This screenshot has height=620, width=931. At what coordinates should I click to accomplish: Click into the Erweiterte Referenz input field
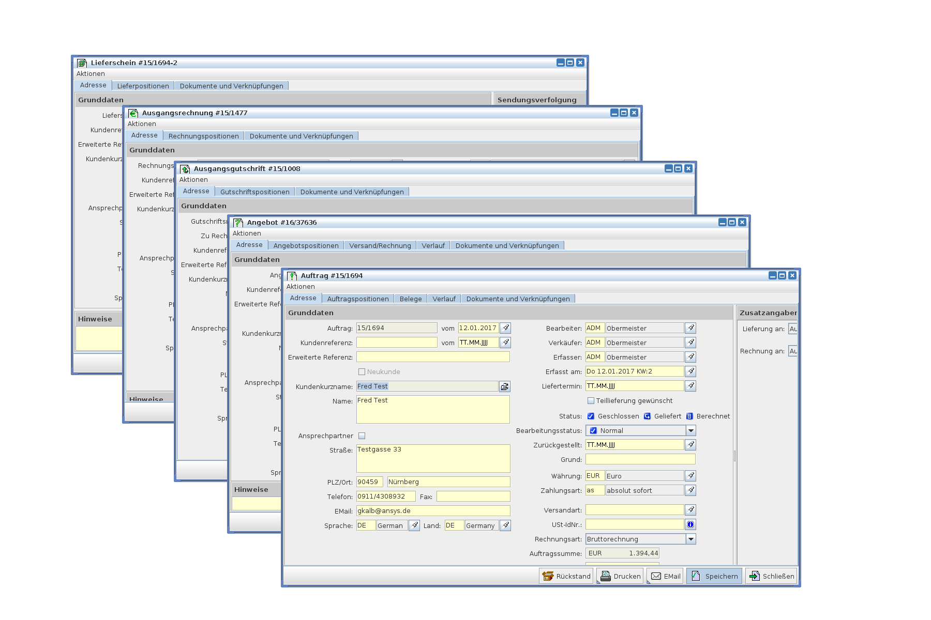point(433,357)
